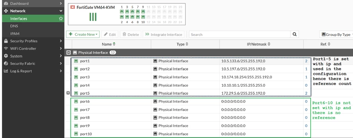
Task: Click the favorite star next to Interfaces
Action: (61, 19)
